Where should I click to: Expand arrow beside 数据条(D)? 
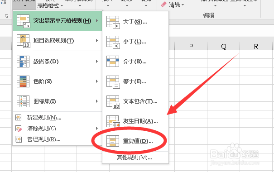97,62
